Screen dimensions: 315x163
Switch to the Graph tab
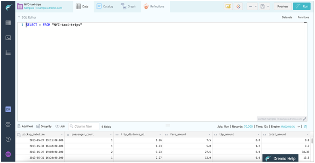(129, 6)
